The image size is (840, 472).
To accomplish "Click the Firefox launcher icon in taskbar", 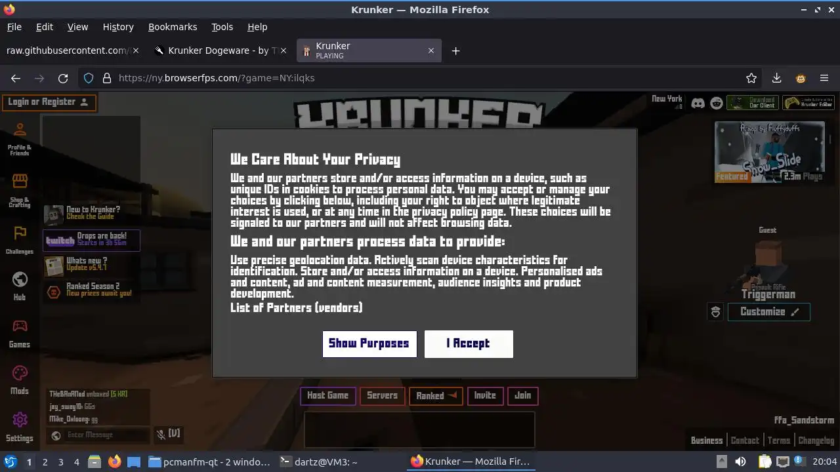I will coord(114,462).
